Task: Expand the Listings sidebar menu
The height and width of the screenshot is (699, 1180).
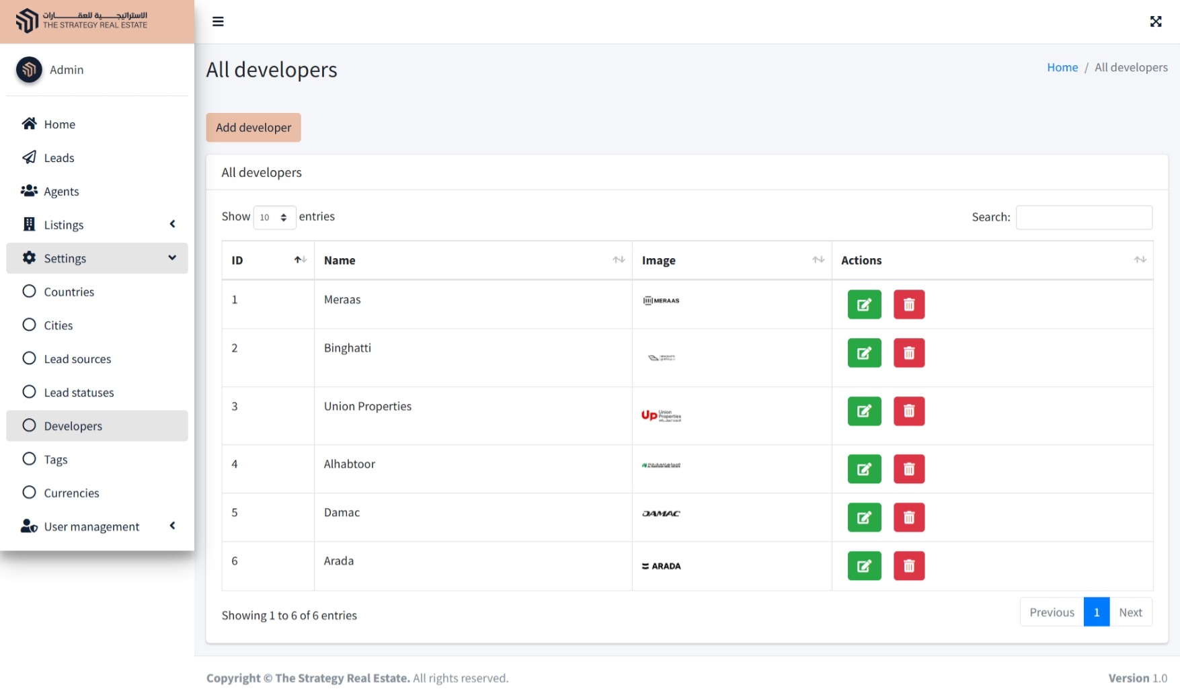Action: coord(97,224)
